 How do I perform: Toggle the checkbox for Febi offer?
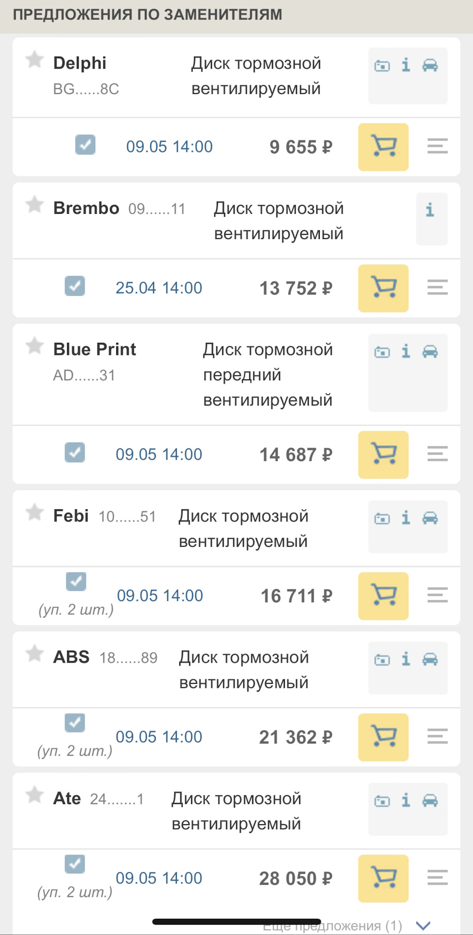pos(76,581)
